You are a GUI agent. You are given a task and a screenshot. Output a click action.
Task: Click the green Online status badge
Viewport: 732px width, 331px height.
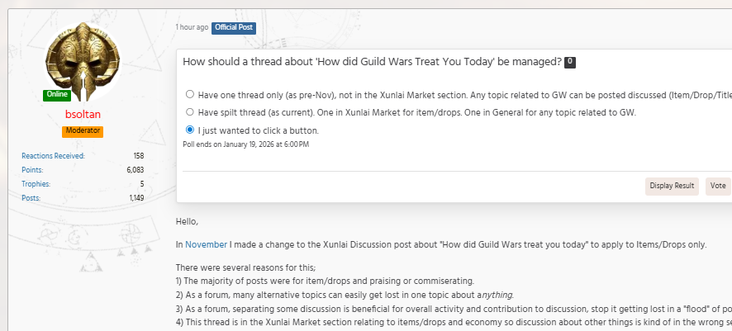click(x=57, y=95)
